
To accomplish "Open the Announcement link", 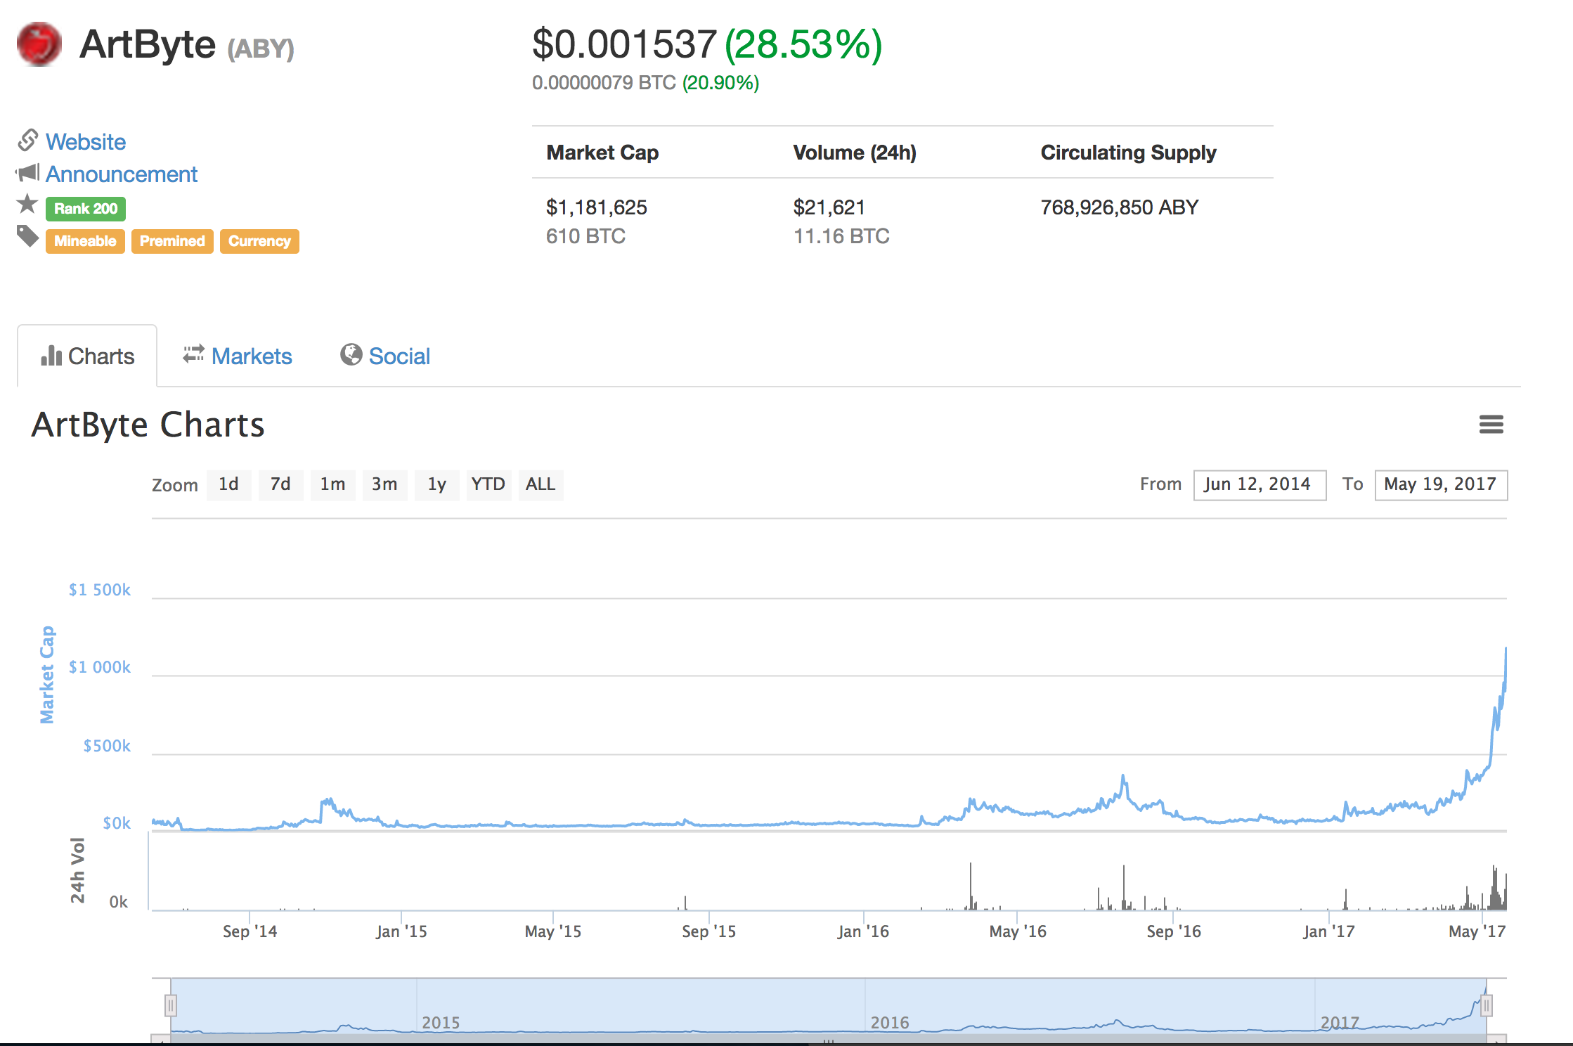I will pyautogui.click(x=122, y=174).
